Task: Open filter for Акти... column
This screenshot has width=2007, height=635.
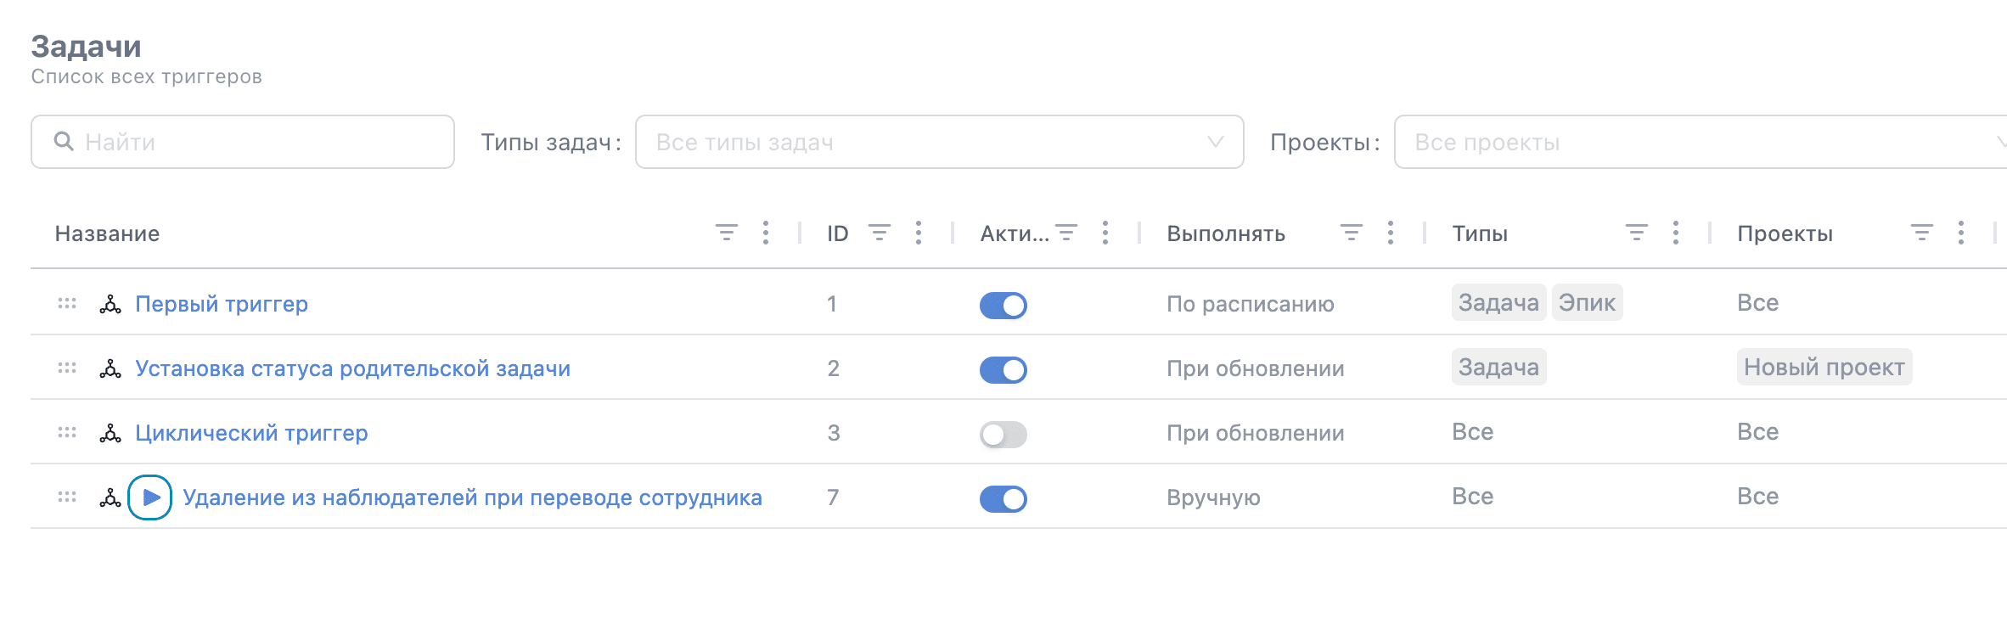Action: coord(1066,233)
